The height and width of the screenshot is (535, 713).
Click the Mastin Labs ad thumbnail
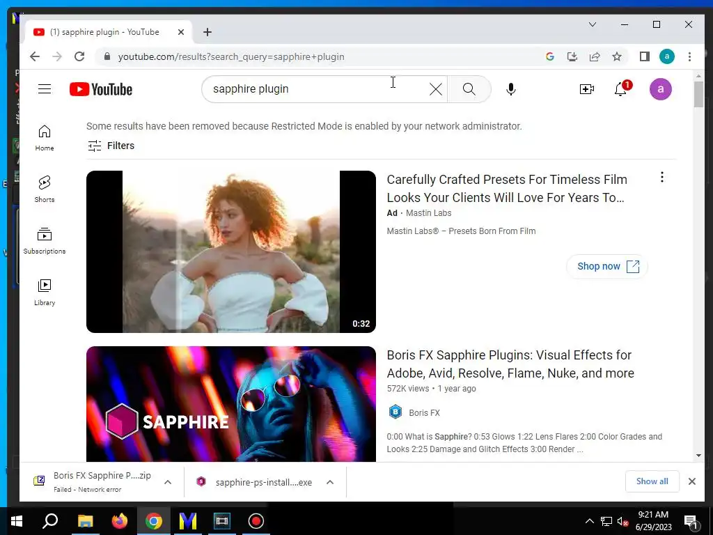231,251
